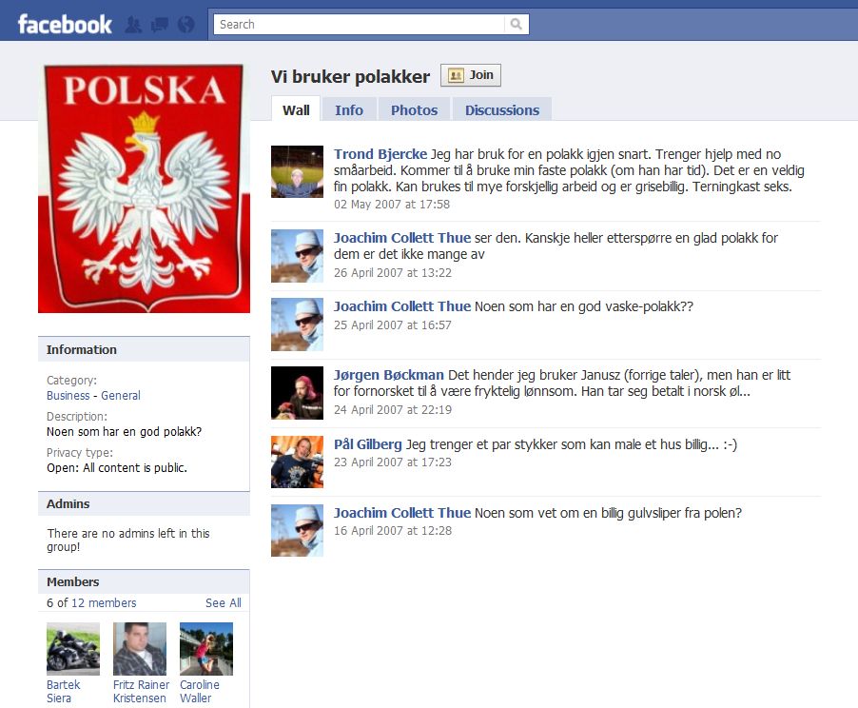The image size is (858, 708).
Task: Click the search magnifier button
Action: point(516,24)
